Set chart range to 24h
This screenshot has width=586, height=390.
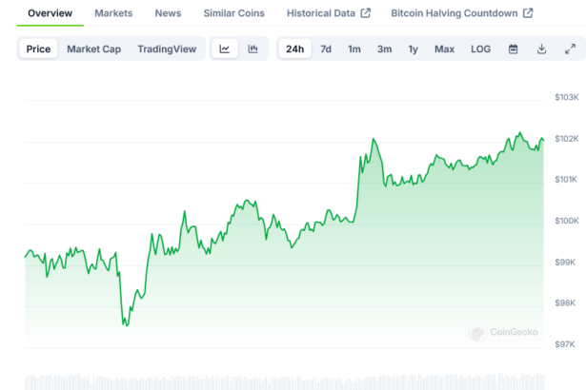click(x=295, y=49)
